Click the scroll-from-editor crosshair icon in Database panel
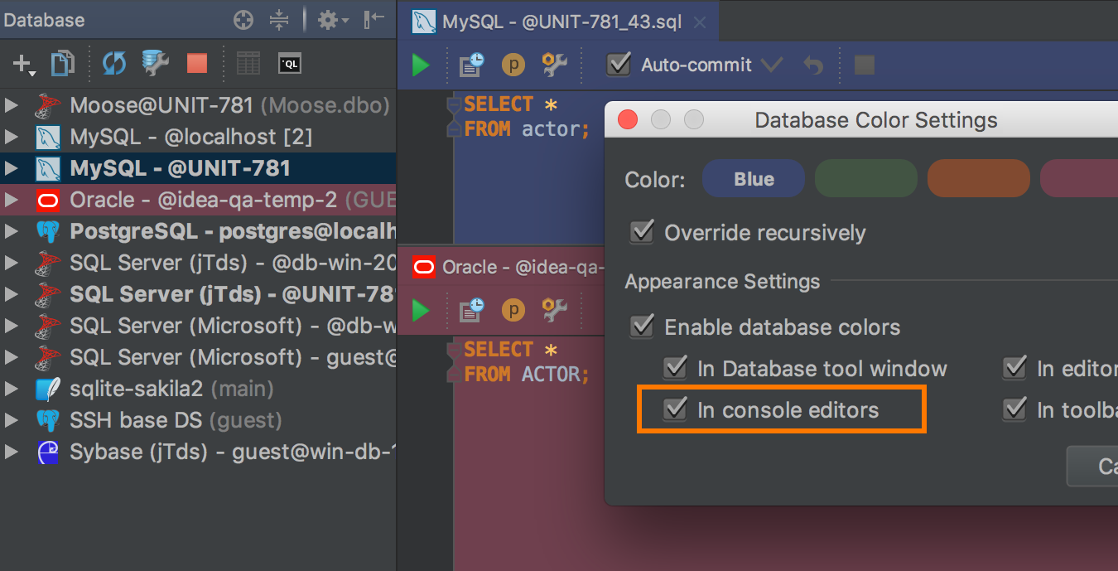Screen dimensions: 1118x571 coord(243,21)
